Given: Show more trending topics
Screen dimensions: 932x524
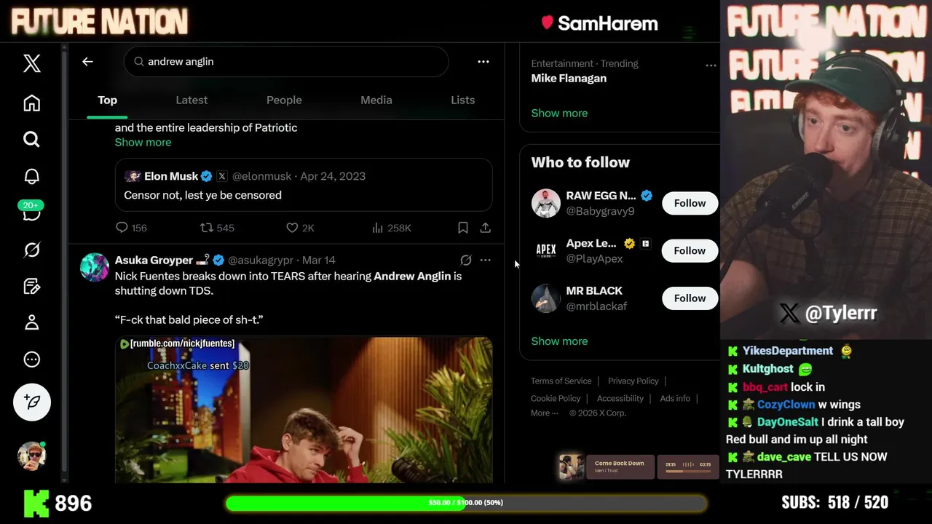Looking at the screenshot, I should coord(559,113).
